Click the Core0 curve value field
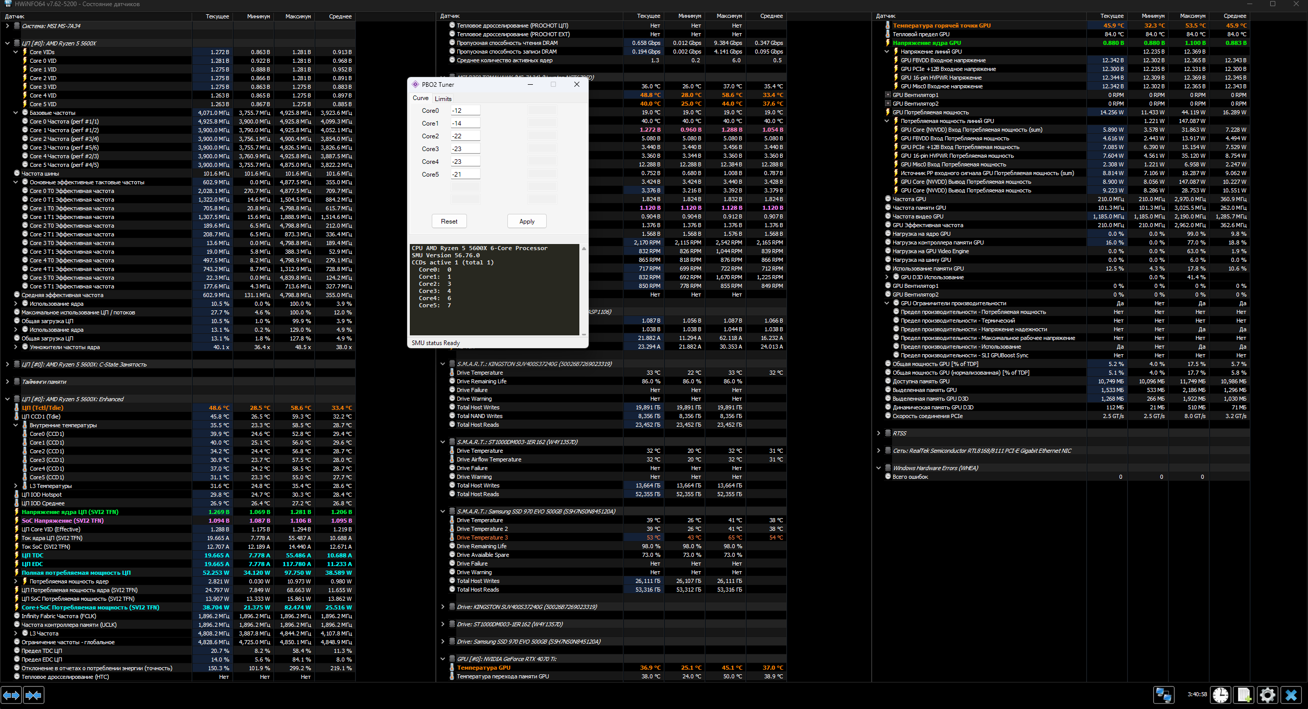 pos(465,110)
